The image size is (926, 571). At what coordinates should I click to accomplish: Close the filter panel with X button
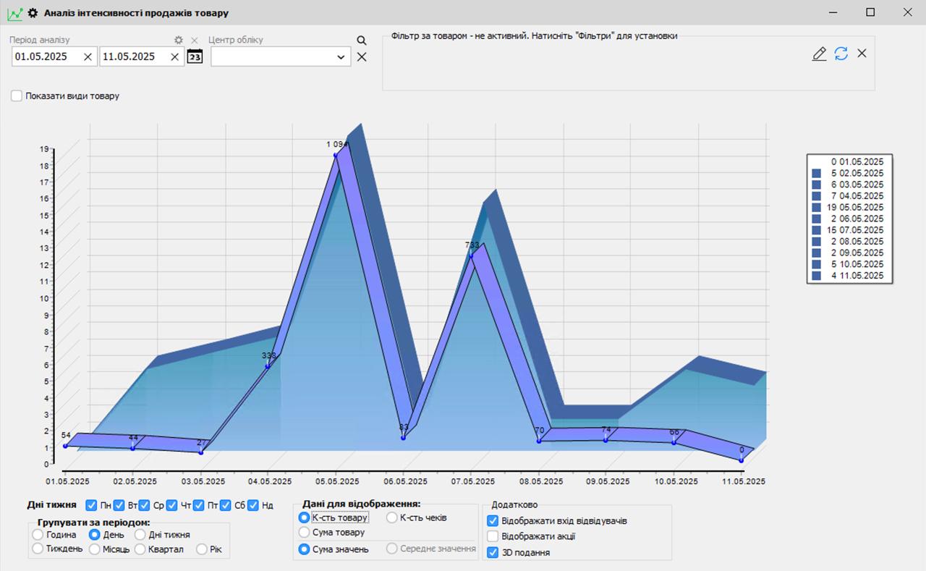(x=862, y=54)
